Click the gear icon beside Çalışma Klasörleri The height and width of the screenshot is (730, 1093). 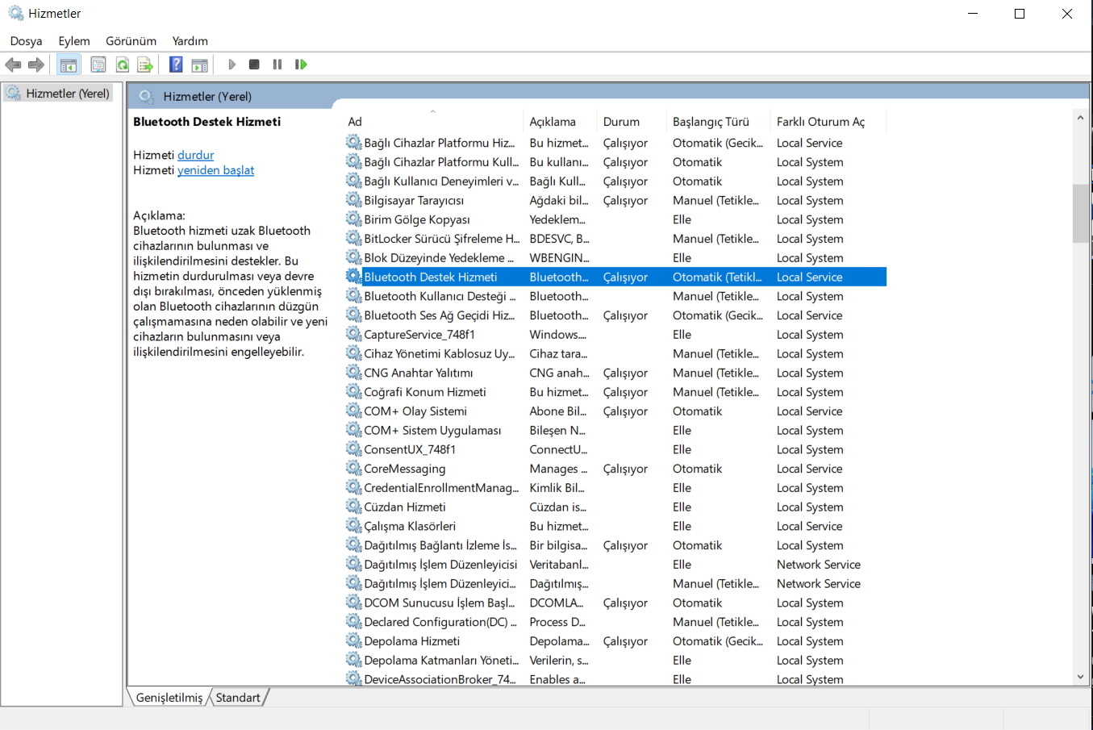(x=353, y=526)
